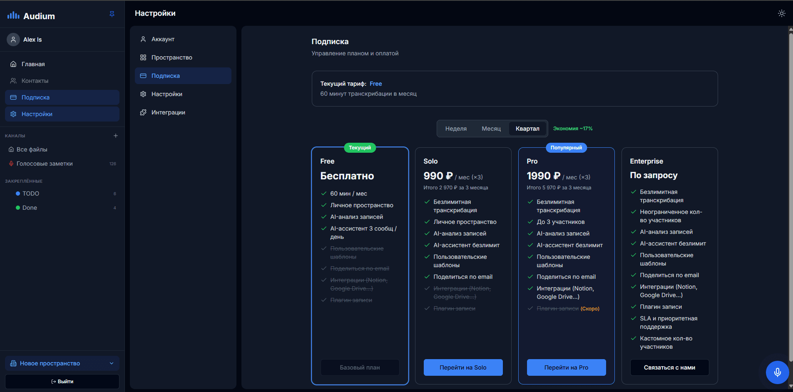
Task: Toggle the light theme sun icon
Action: pos(781,13)
